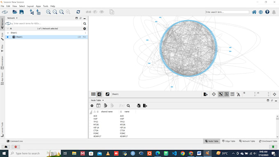Zoom in on the network view

click(48, 12)
